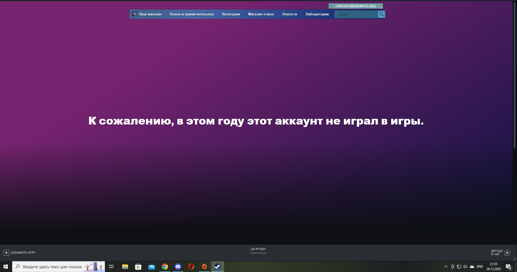Open ЗАГРУЗКИ downloads section
The width and height of the screenshot is (517, 272).
[258, 249]
